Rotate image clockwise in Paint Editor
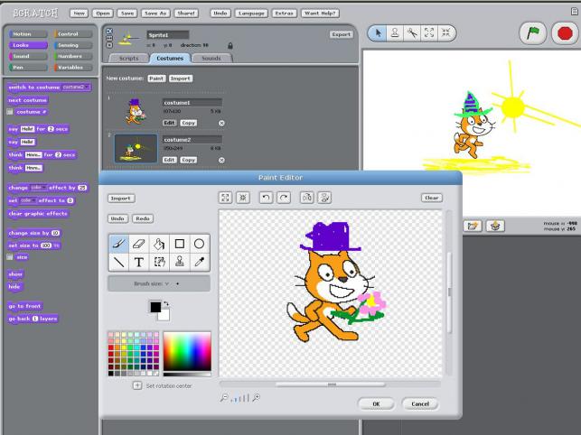 [x=284, y=198]
